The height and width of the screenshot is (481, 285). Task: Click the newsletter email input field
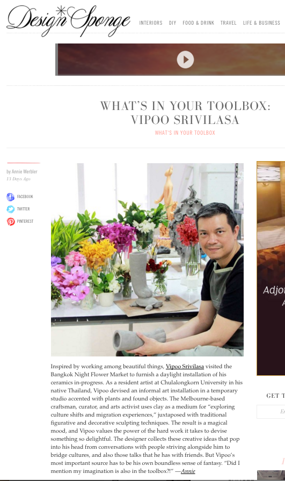tap(271, 412)
